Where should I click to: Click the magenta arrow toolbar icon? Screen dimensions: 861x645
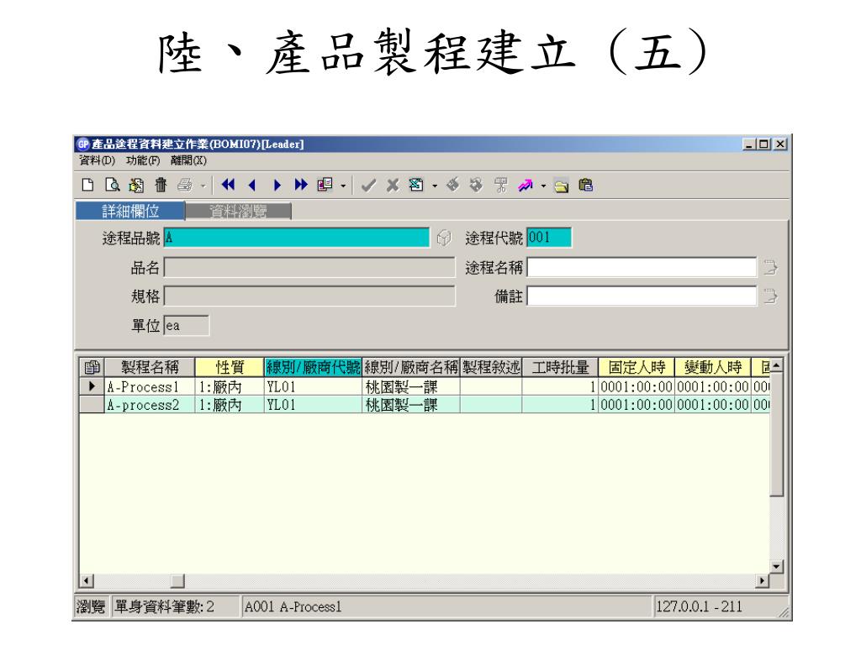pyautogui.click(x=526, y=186)
